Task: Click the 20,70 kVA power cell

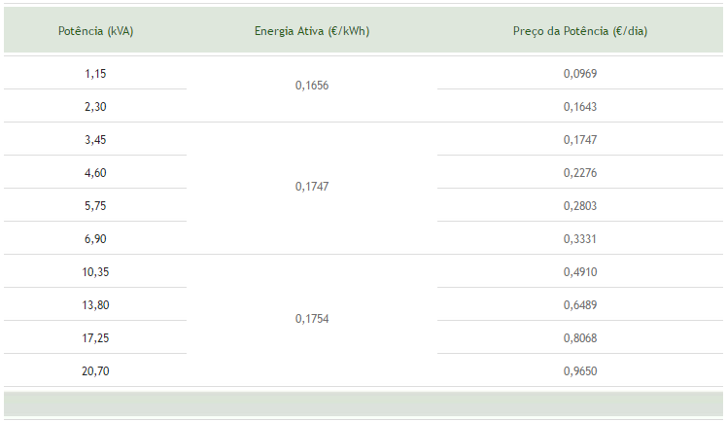Action: [x=95, y=370]
